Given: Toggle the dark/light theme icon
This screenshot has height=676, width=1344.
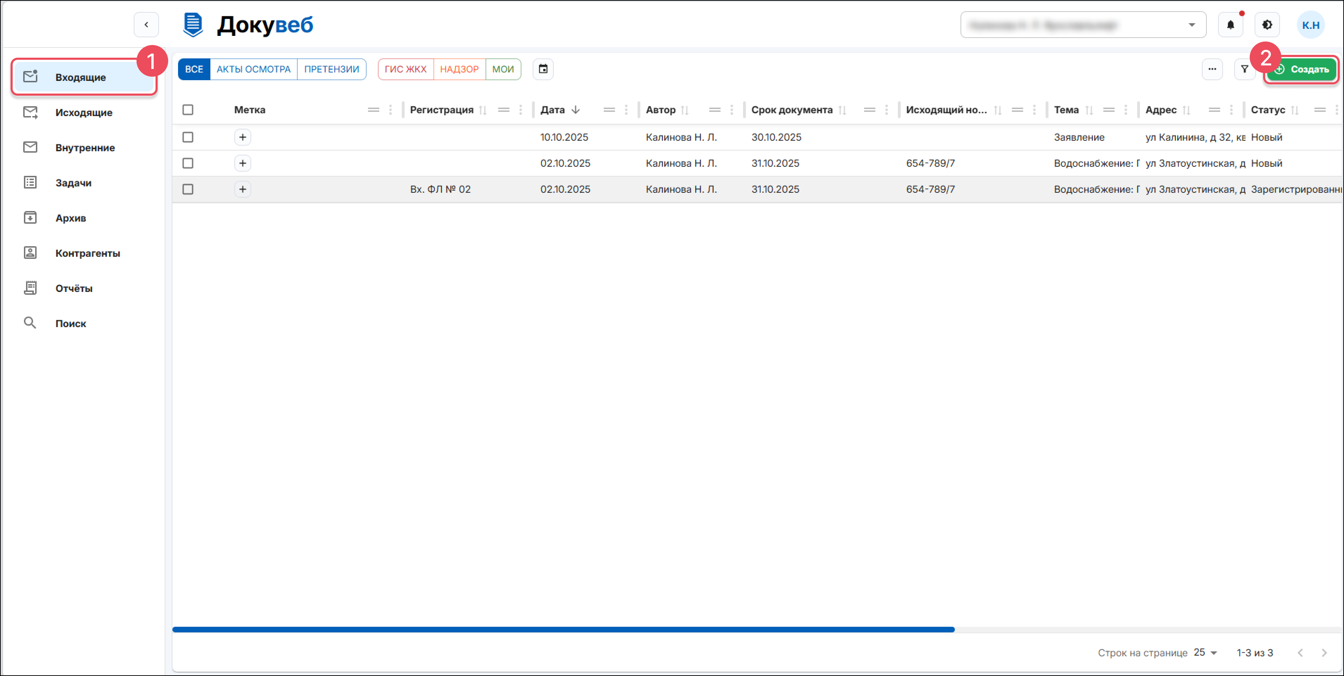Looking at the screenshot, I should [1267, 25].
